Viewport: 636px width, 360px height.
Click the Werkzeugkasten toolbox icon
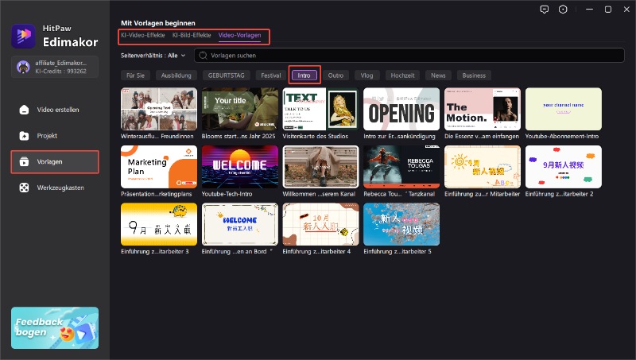[25, 188]
